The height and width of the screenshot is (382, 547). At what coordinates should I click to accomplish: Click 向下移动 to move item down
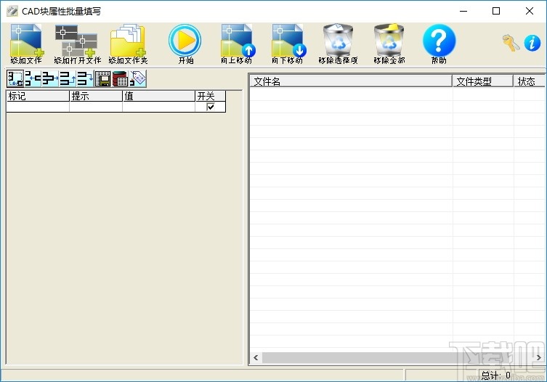288,44
